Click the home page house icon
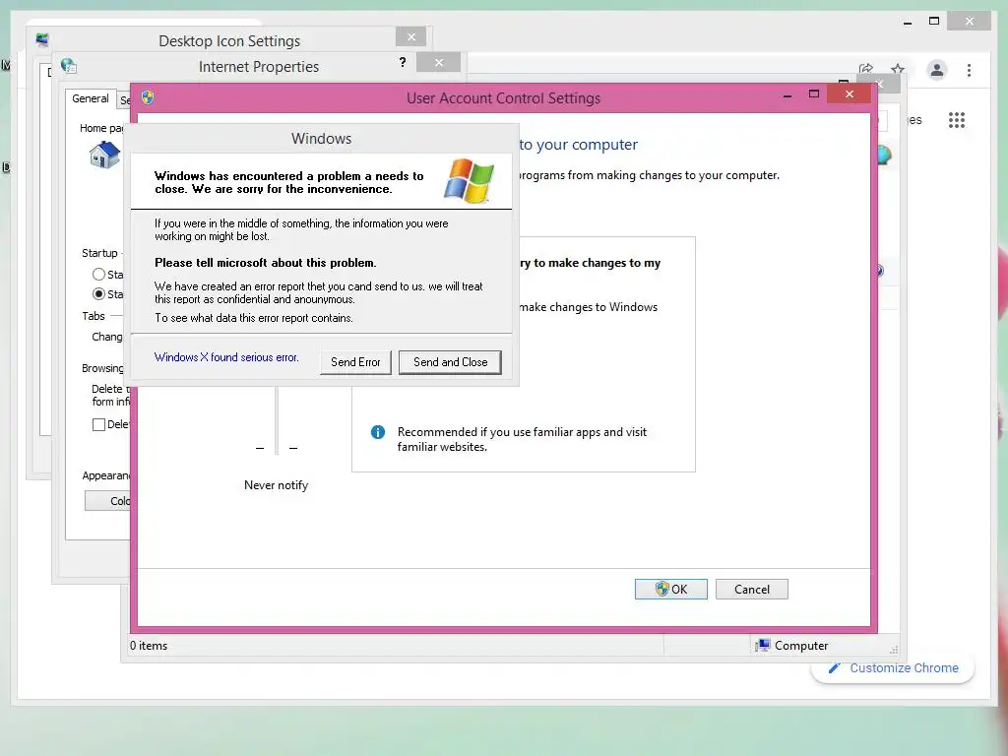The width and height of the screenshot is (1008, 756). click(x=104, y=155)
